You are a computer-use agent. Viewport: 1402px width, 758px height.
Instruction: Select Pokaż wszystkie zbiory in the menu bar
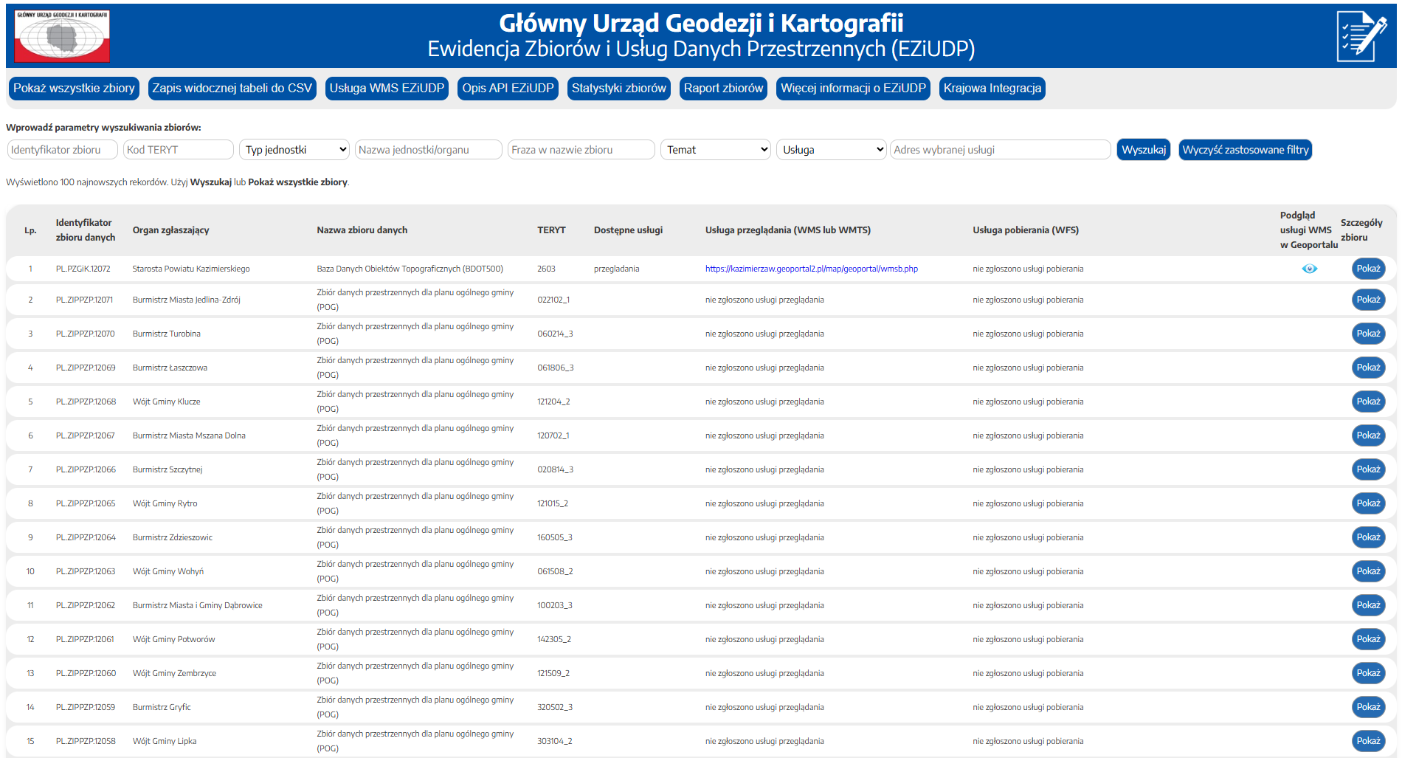coord(74,89)
